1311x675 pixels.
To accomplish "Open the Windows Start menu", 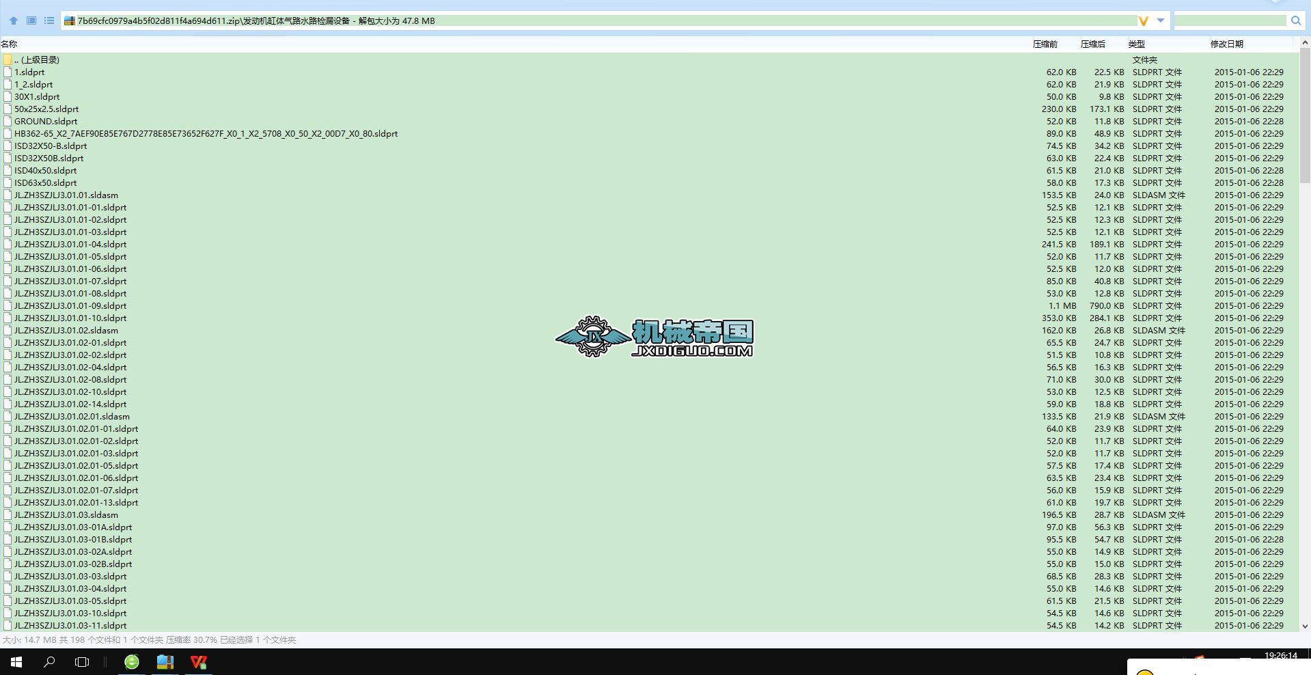I will [x=16, y=662].
